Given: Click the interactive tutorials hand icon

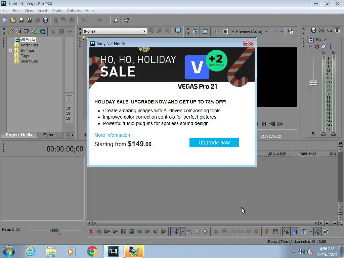Looking at the screenshot, I should [x=116, y=20].
